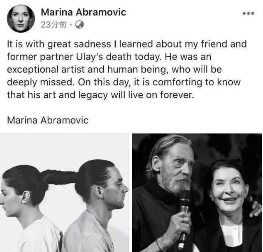This screenshot has height=252, width=263.
Task: Open the left photo of joined hair
Action: pos(64,193)
